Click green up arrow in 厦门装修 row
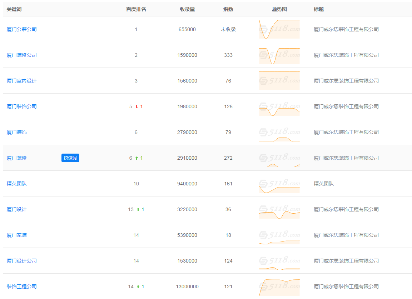This screenshot has width=412, height=299. click(x=136, y=158)
